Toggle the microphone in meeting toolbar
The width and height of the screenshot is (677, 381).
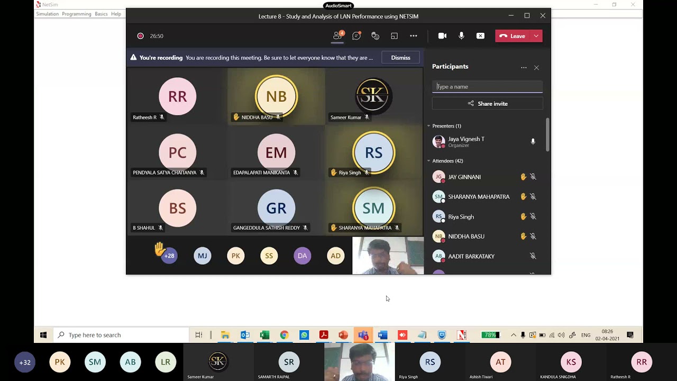click(x=461, y=36)
